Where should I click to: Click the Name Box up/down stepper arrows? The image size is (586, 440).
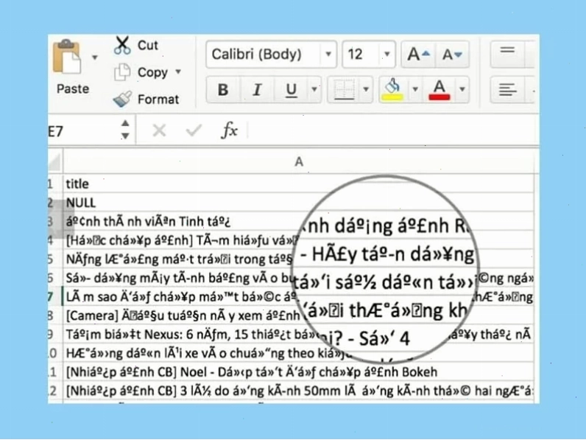(x=125, y=130)
